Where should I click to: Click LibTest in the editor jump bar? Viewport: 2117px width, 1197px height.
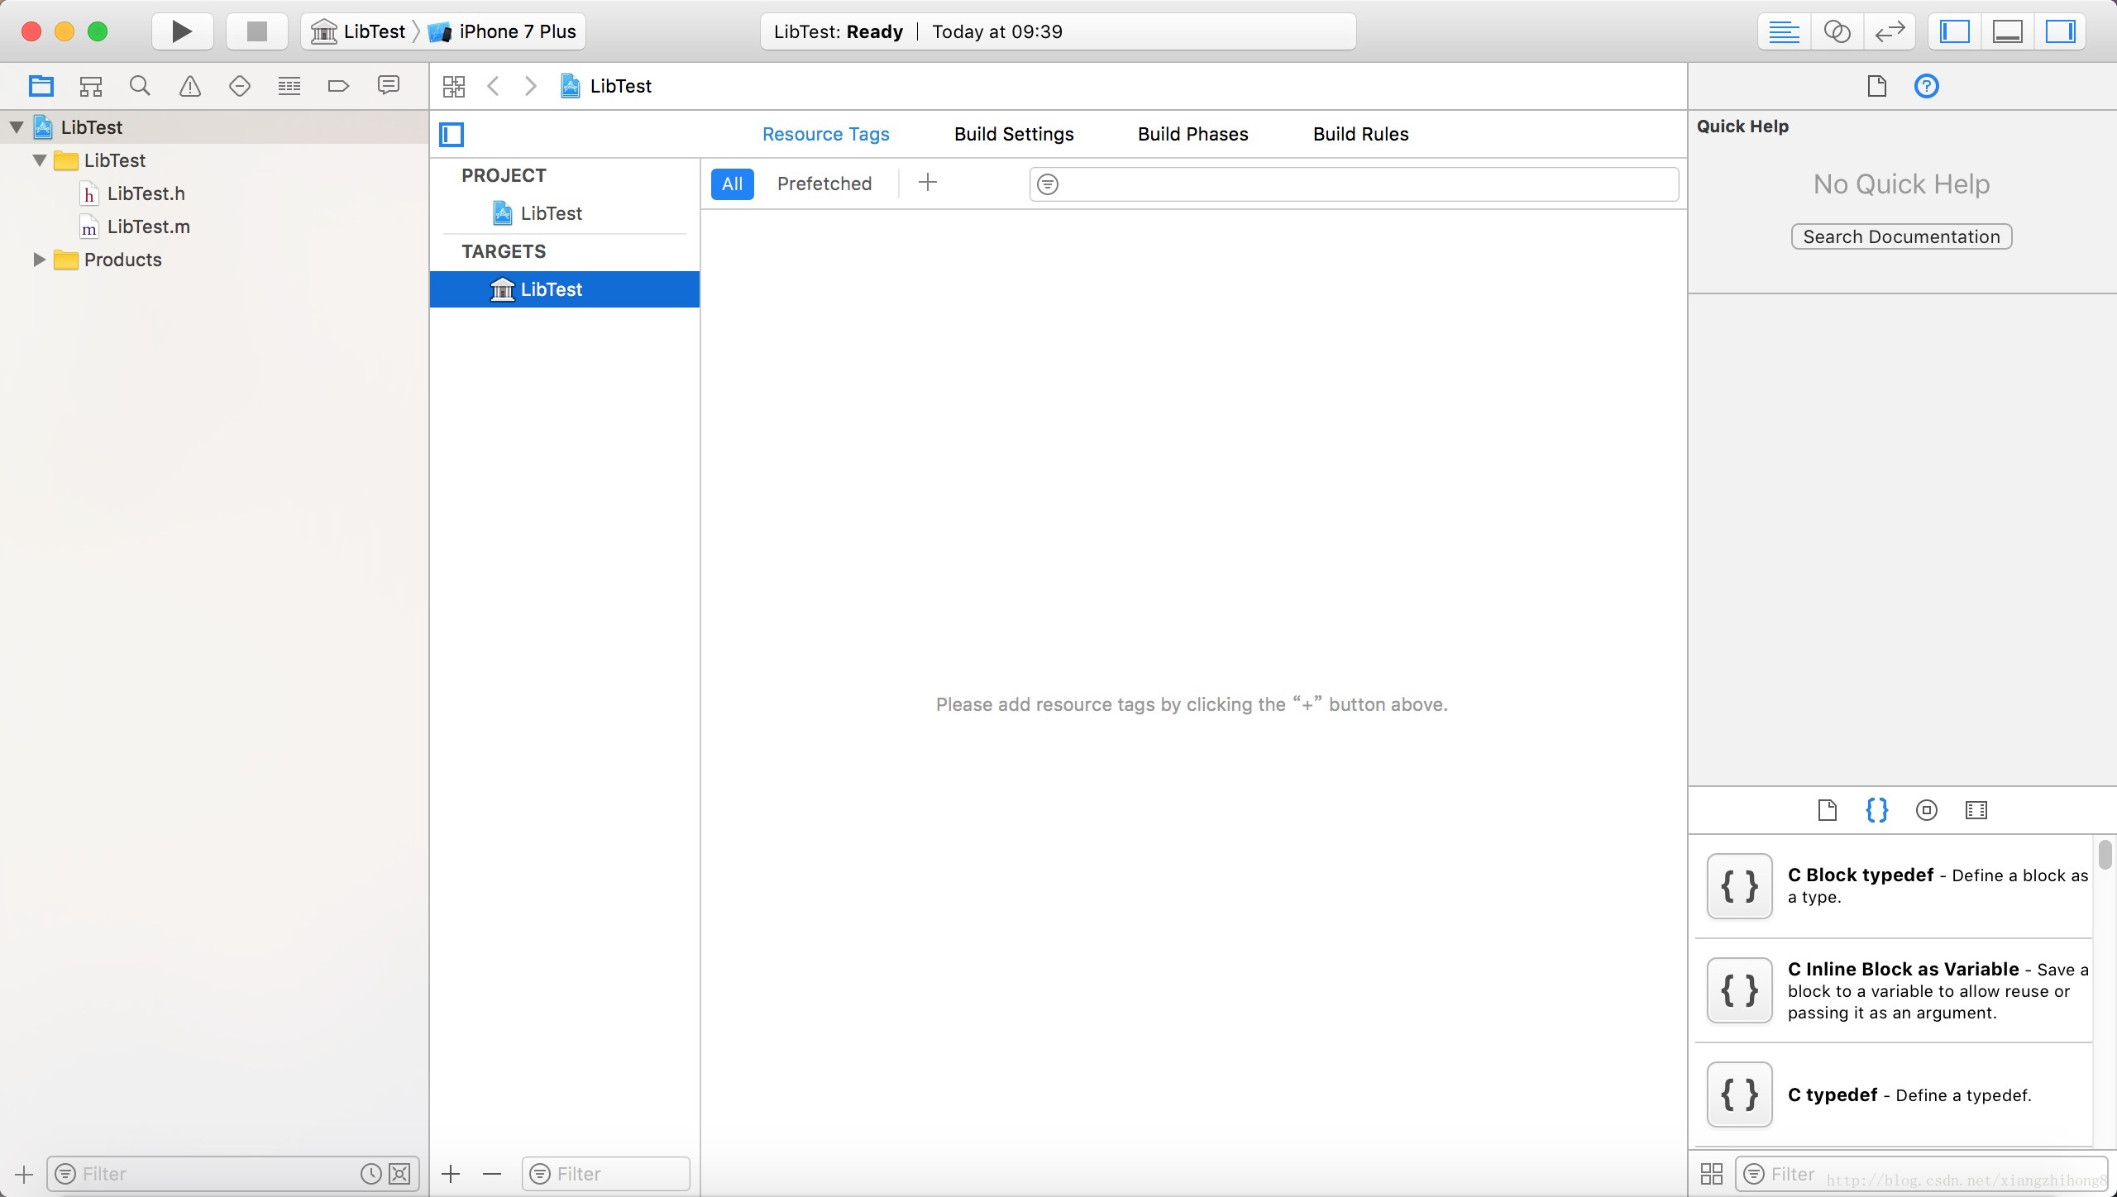click(x=606, y=86)
